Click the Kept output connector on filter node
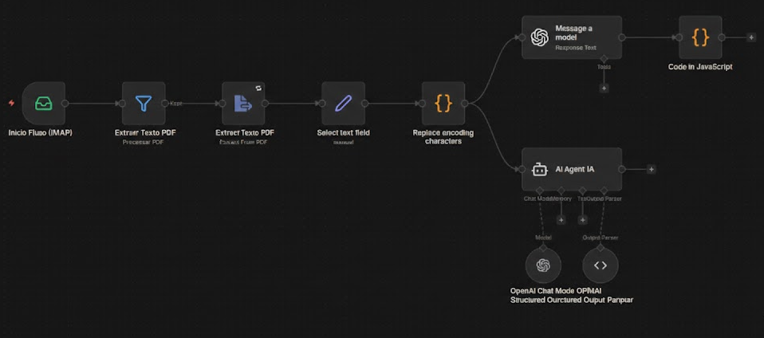Screen dimensions: 764x338 point(166,103)
